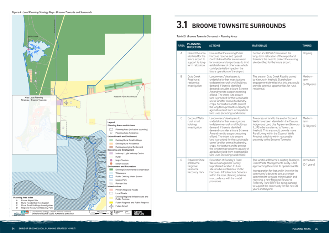Image resolution: width=329 pixels, height=233 pixels.
Task: Click the map scale bar
Action: click(x=99, y=213)
